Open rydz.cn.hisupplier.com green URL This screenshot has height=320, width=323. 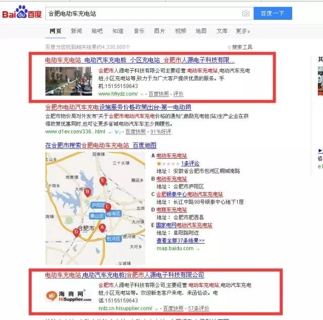125,308
